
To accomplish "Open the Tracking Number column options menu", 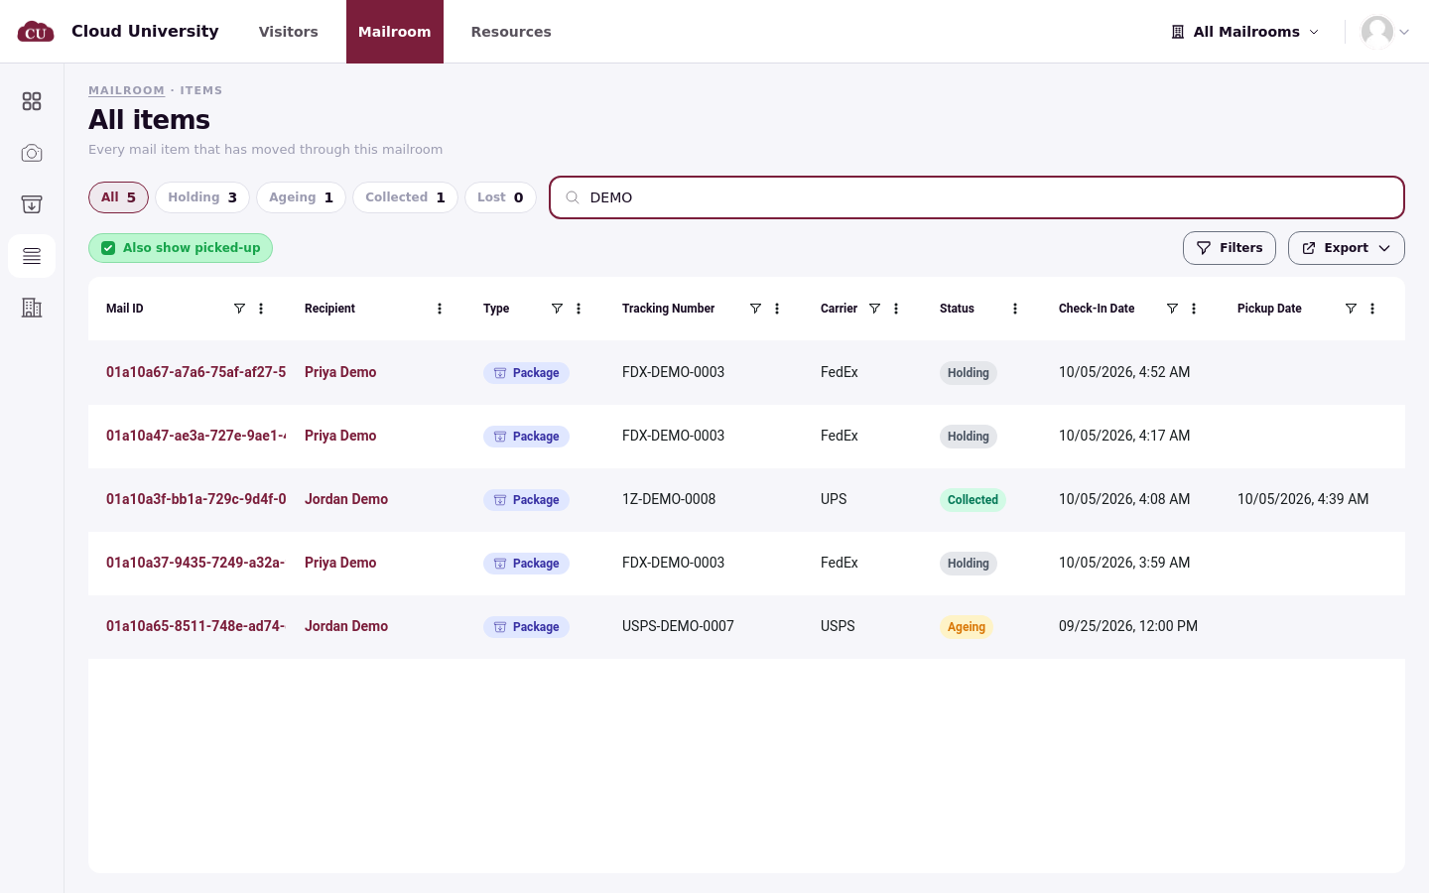I will (777, 309).
